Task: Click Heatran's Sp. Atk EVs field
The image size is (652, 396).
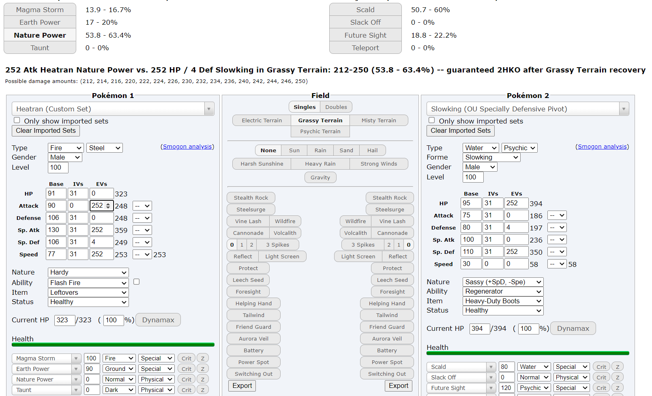Action: tap(101, 230)
